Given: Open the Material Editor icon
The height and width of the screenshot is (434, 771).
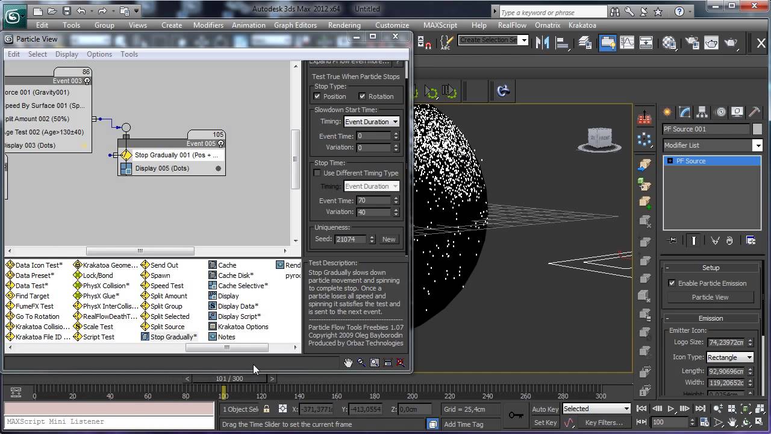Looking at the screenshot, I should 669,42.
